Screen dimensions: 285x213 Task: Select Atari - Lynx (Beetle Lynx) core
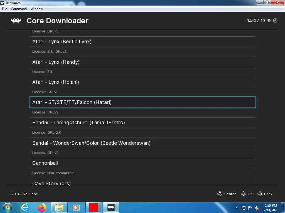[x=142, y=42]
